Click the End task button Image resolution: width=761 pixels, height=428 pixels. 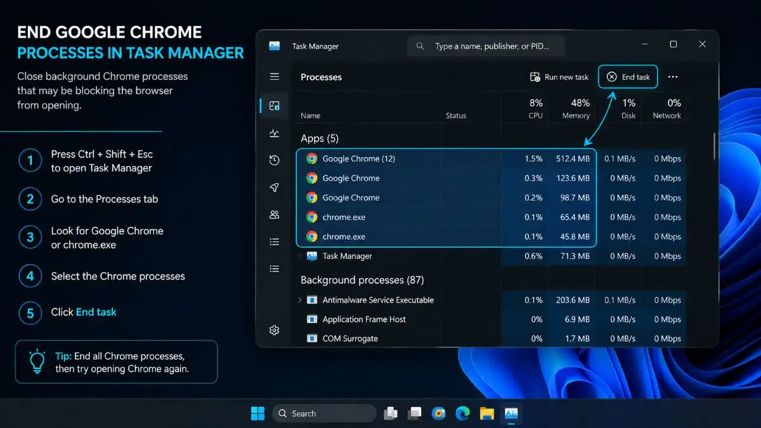pyautogui.click(x=628, y=77)
